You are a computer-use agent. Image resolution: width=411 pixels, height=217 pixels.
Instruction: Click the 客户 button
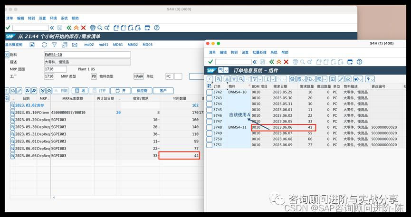[163, 91]
